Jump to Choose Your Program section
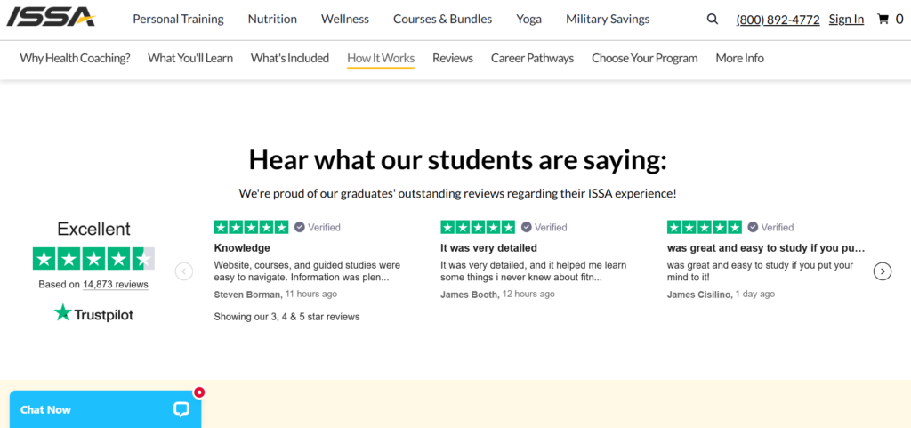The image size is (911, 428). point(645,58)
